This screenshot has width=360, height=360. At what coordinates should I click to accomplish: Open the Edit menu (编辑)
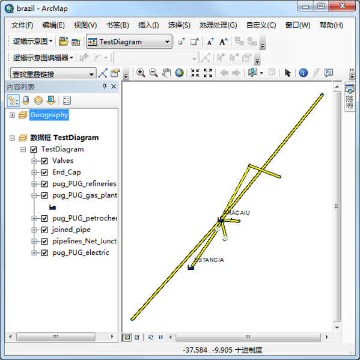(53, 25)
